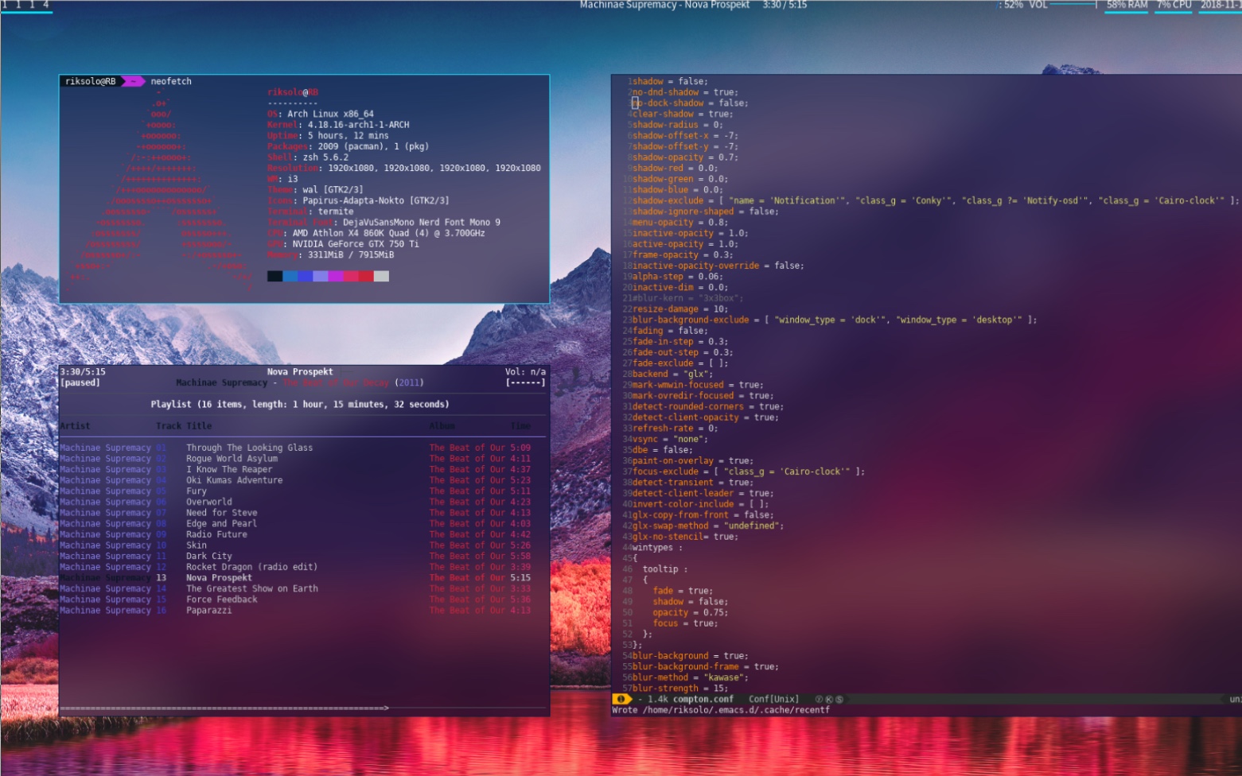Screen dimensions: 1242x776
Task: Click the neofetch command in the terminal prompt
Action: click(171, 81)
